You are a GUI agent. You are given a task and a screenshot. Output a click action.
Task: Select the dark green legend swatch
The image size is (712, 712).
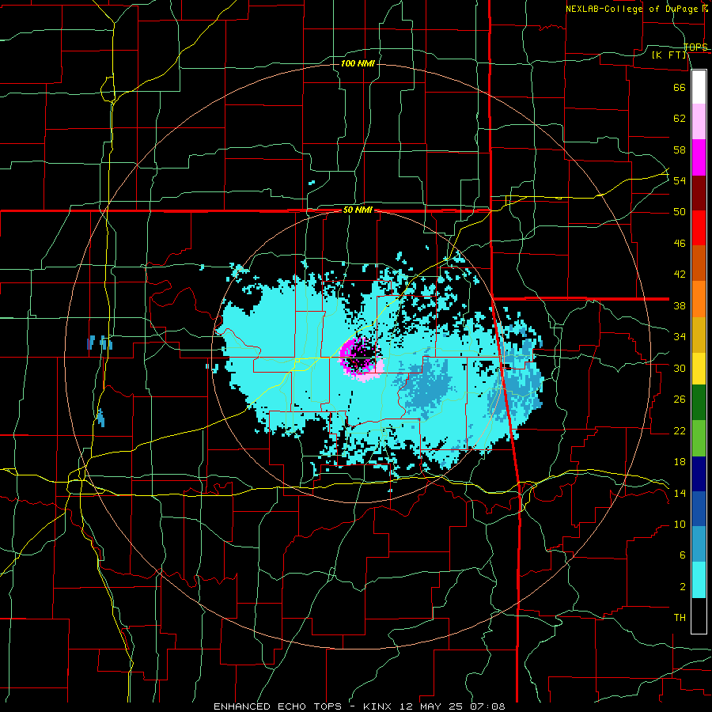(x=699, y=402)
